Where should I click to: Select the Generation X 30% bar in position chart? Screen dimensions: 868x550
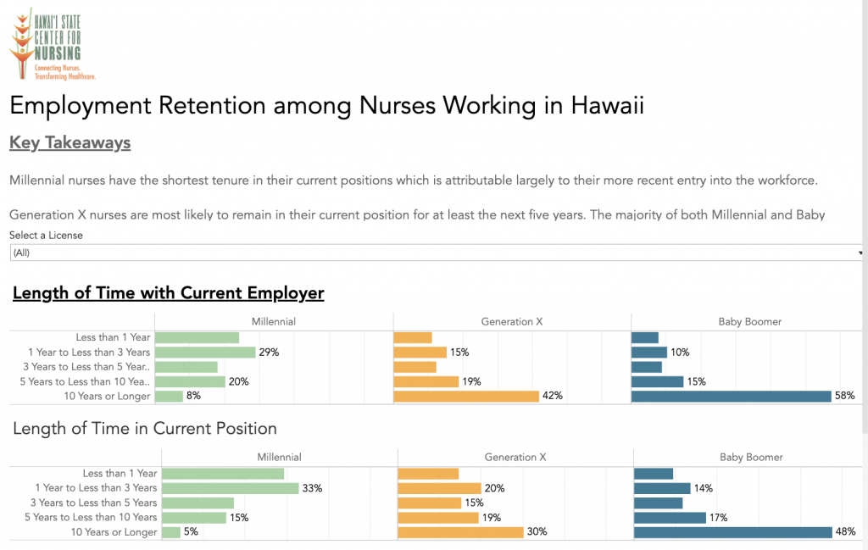click(x=462, y=532)
